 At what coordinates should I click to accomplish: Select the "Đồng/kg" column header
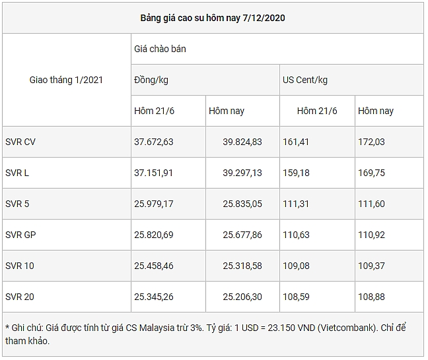150,80
